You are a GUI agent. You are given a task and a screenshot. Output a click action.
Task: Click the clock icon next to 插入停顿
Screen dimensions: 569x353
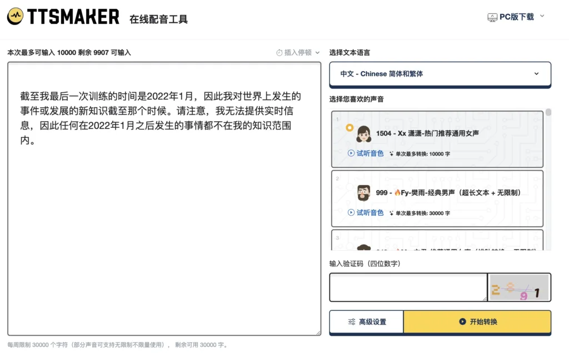click(x=279, y=53)
